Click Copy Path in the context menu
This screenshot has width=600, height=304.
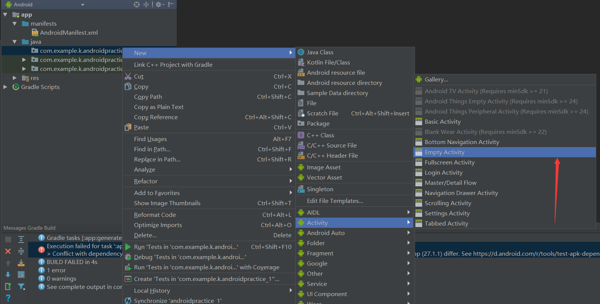pyautogui.click(x=148, y=97)
